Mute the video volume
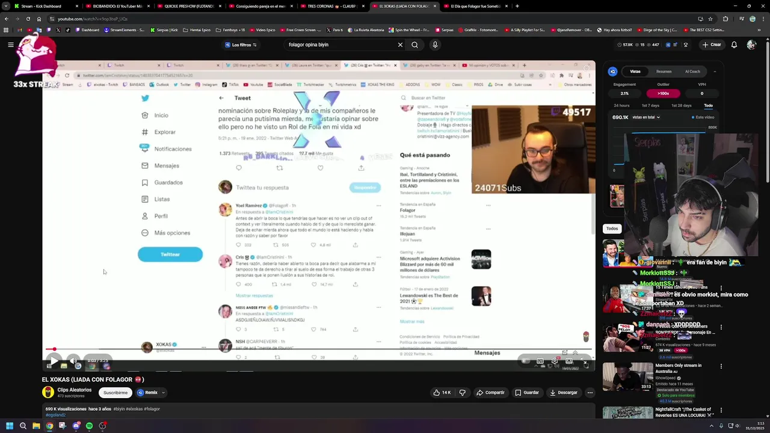This screenshot has height=433, width=770. [73, 361]
